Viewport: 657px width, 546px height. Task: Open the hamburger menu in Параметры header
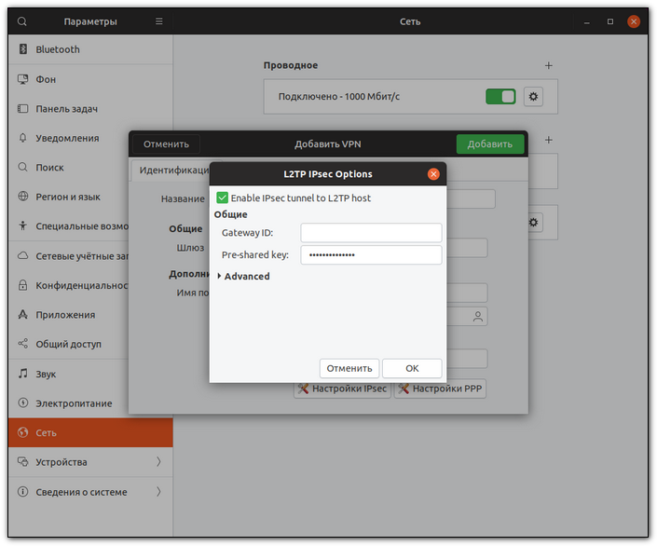[x=158, y=20]
